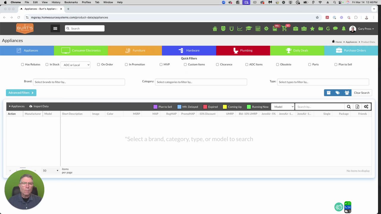Check the Parts checkbox
This screenshot has width=381, height=214.
click(310, 64)
